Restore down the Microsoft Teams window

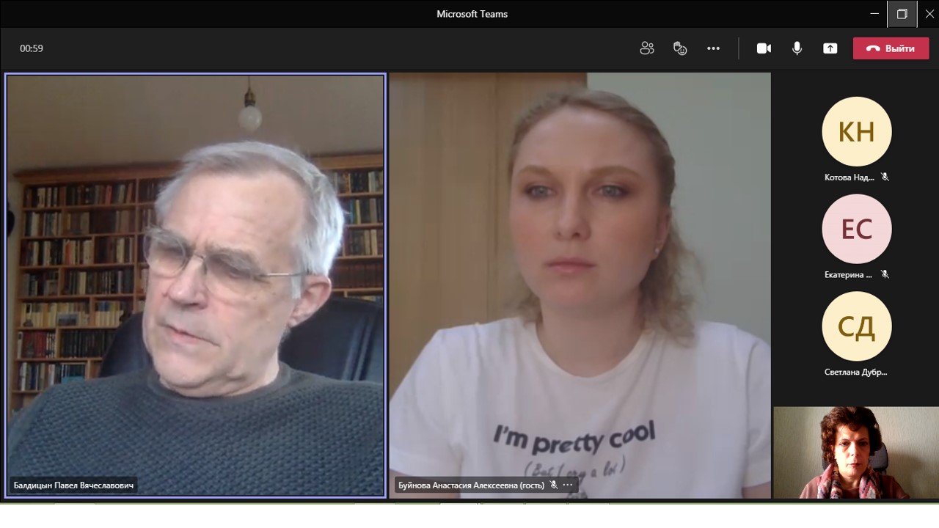coord(902,14)
